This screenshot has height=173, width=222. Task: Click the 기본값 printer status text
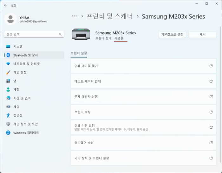(x=119, y=38)
